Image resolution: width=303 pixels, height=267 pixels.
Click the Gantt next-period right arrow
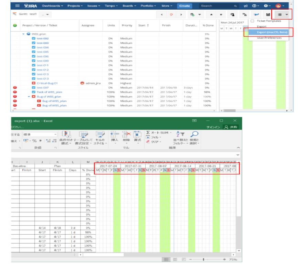[181, 14]
